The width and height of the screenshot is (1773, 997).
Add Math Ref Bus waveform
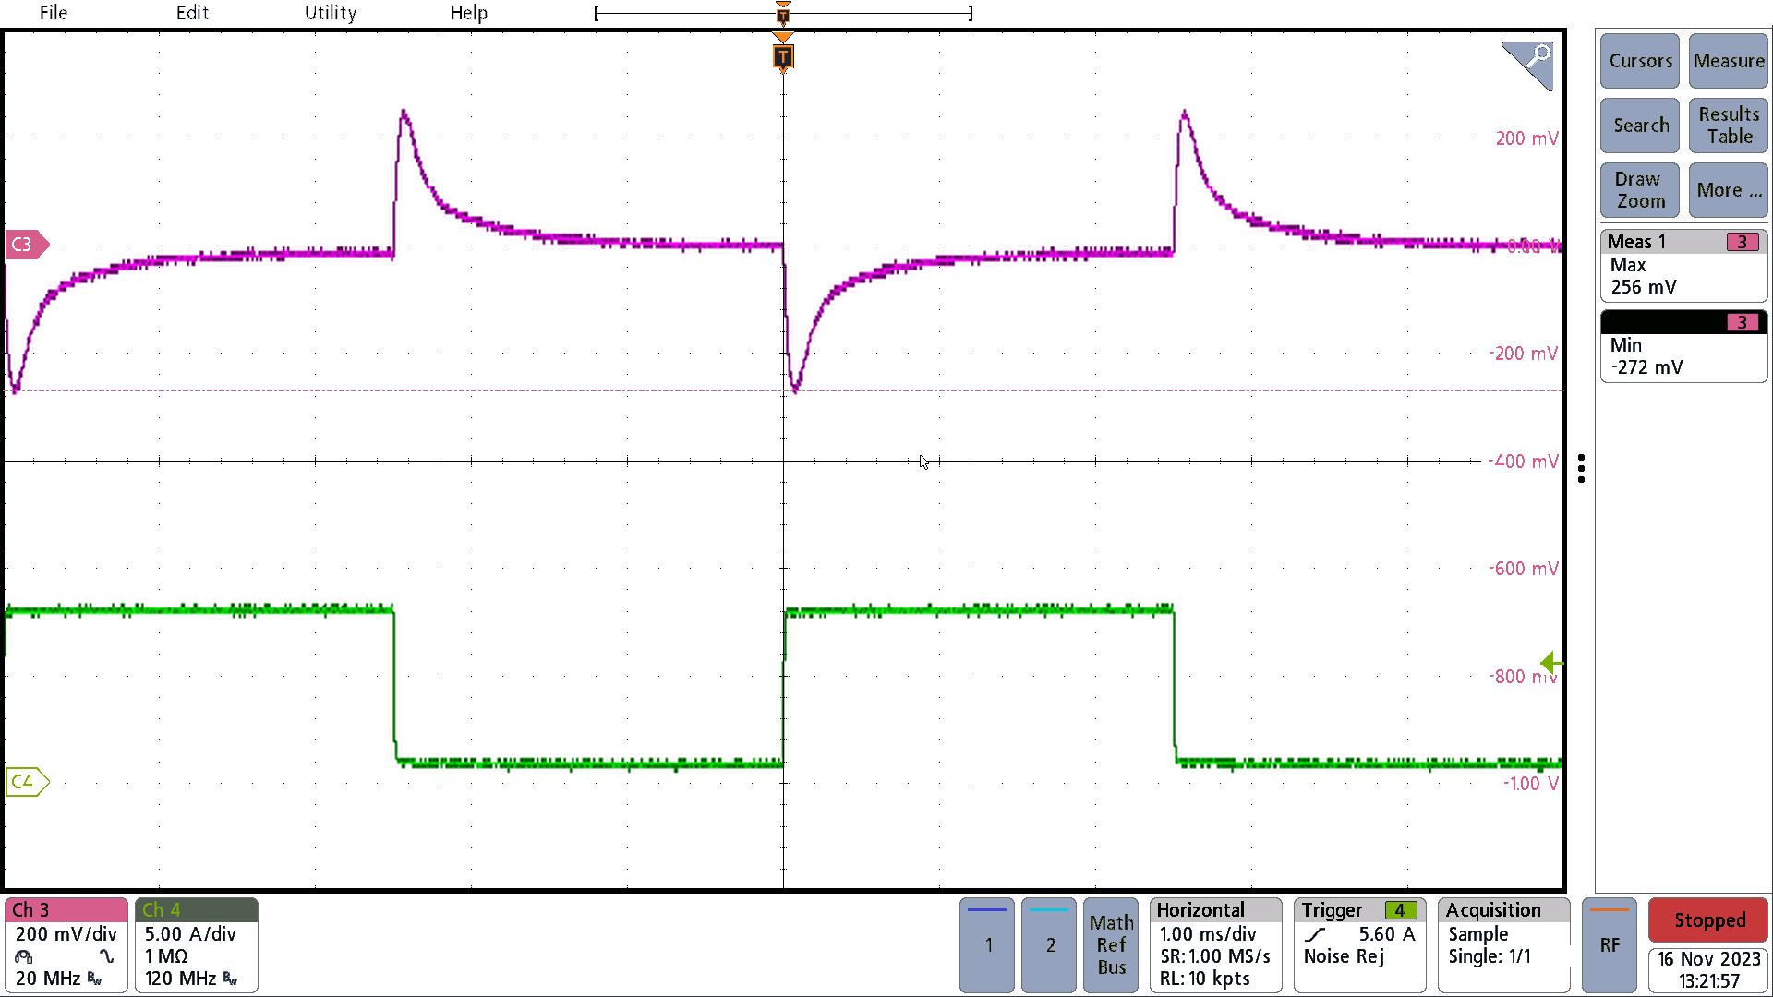(1111, 945)
